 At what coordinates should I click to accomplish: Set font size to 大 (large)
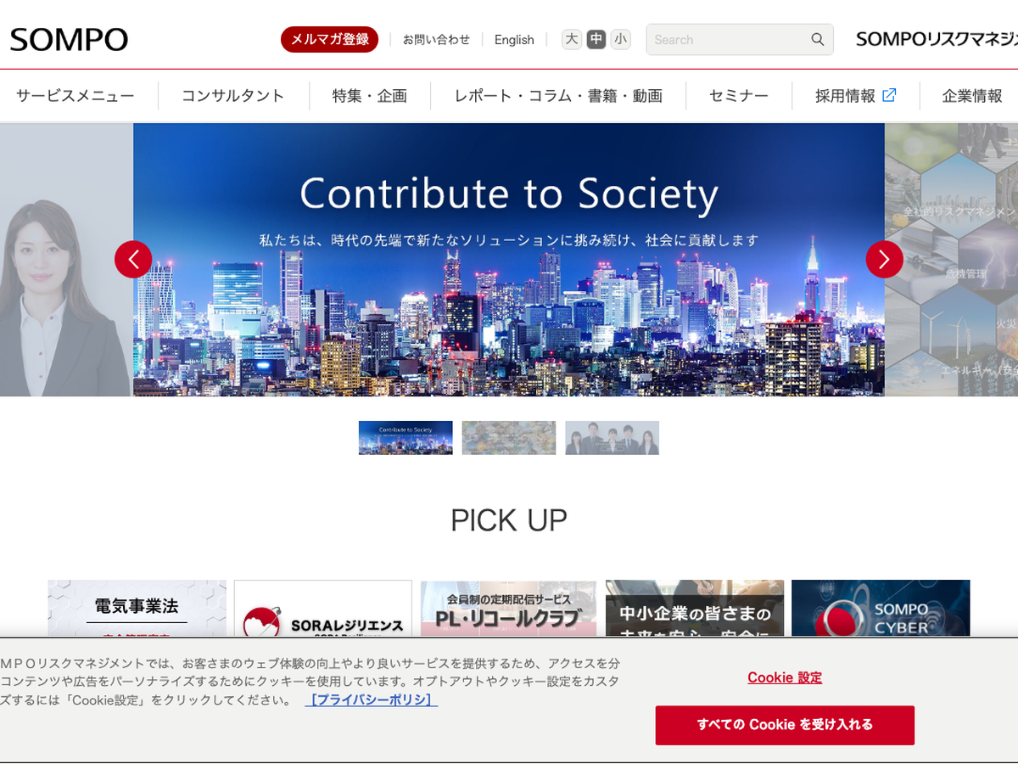pos(572,39)
